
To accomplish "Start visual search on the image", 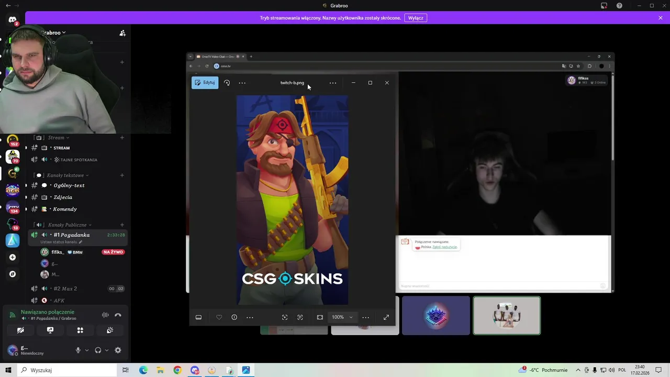I will (x=285, y=317).
